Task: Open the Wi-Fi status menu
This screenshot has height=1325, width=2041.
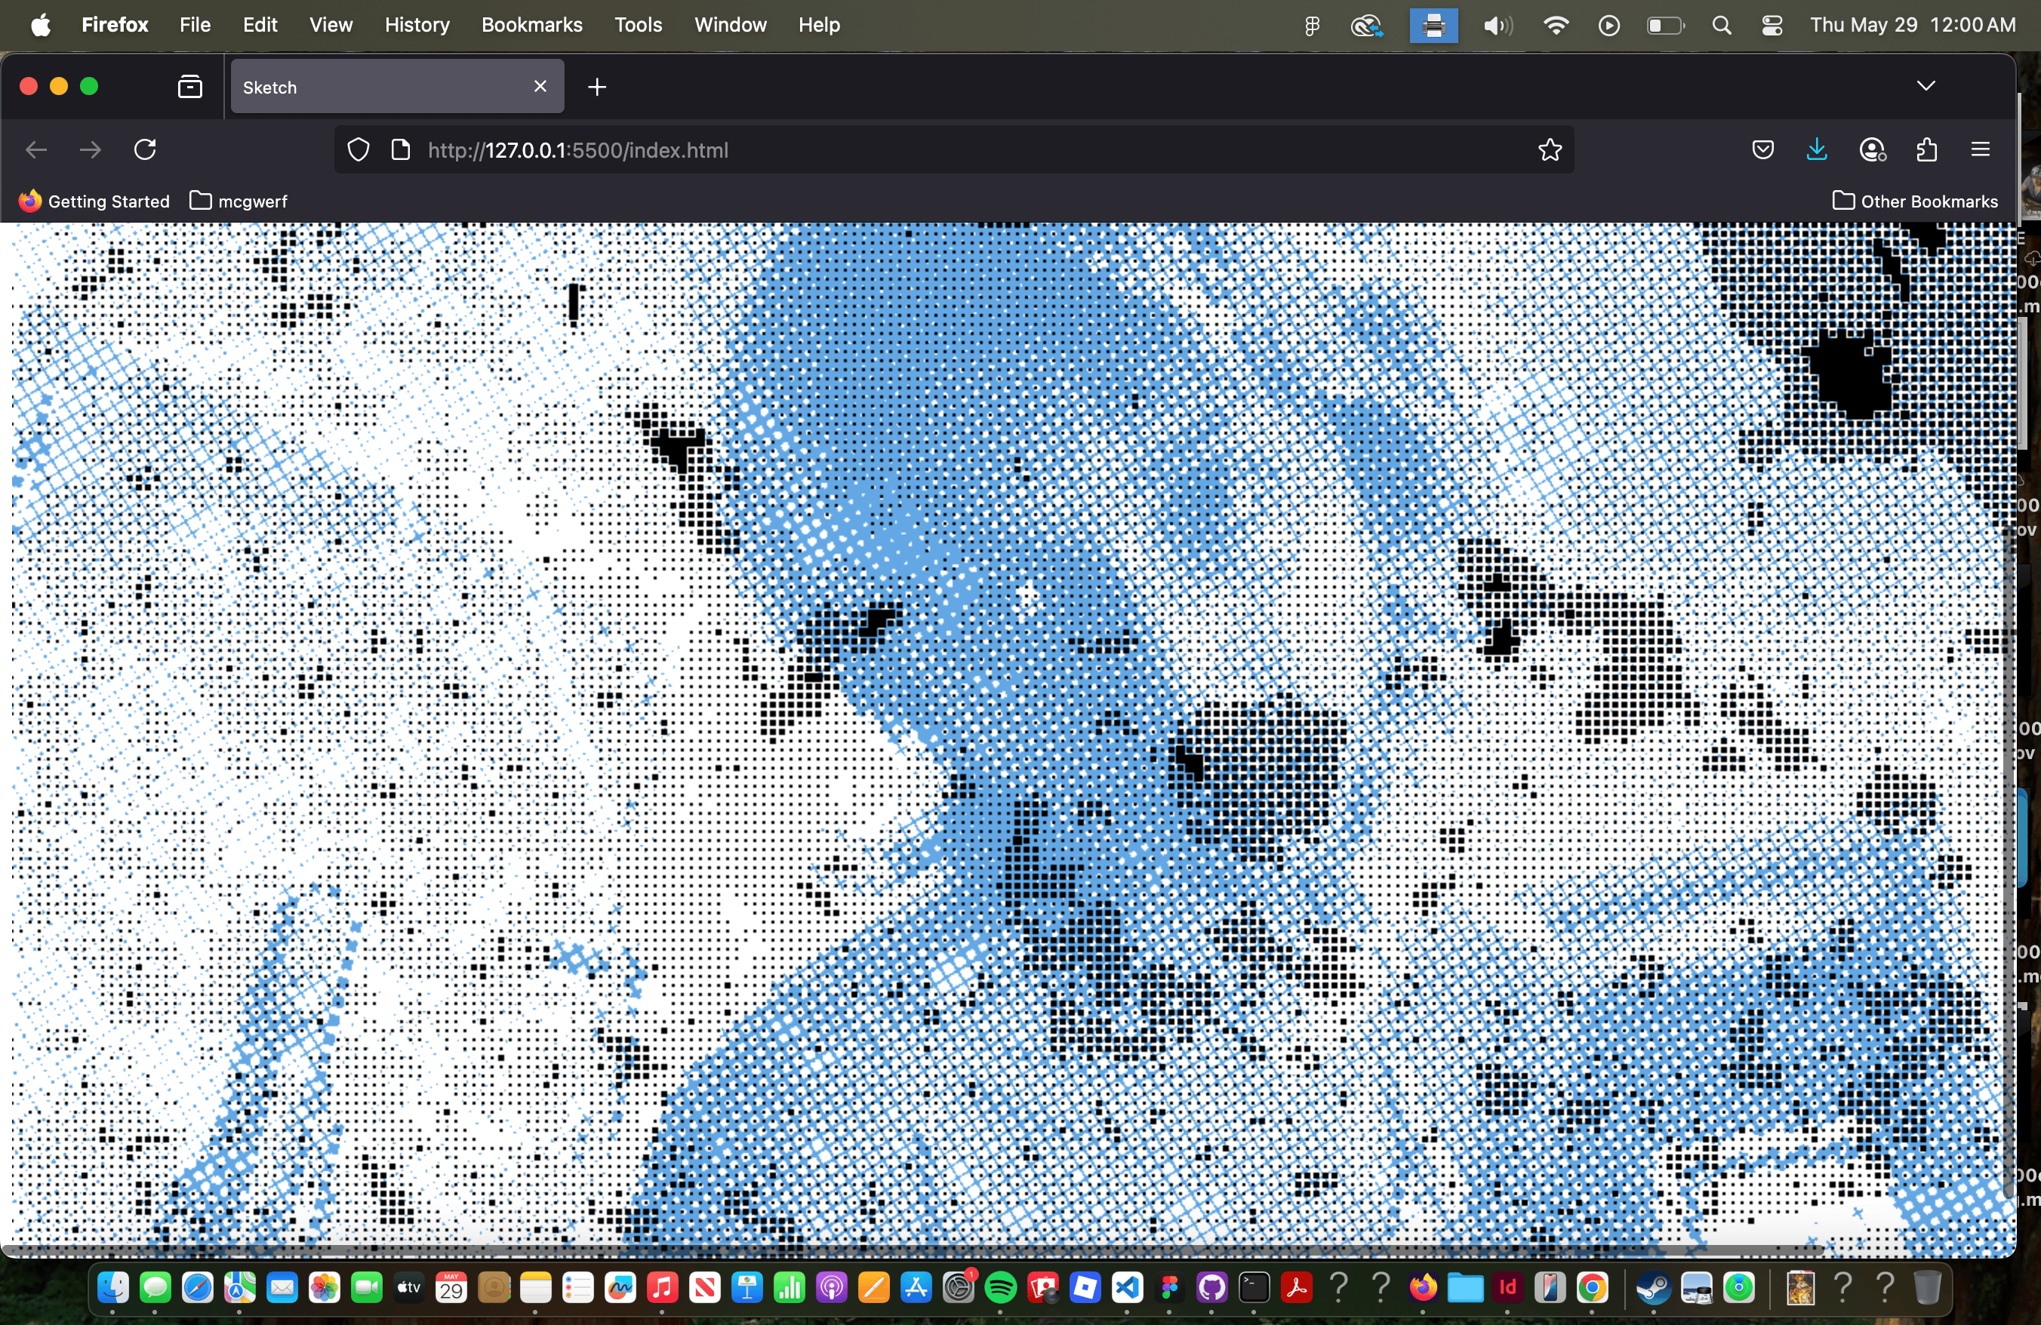Action: pyautogui.click(x=1555, y=26)
